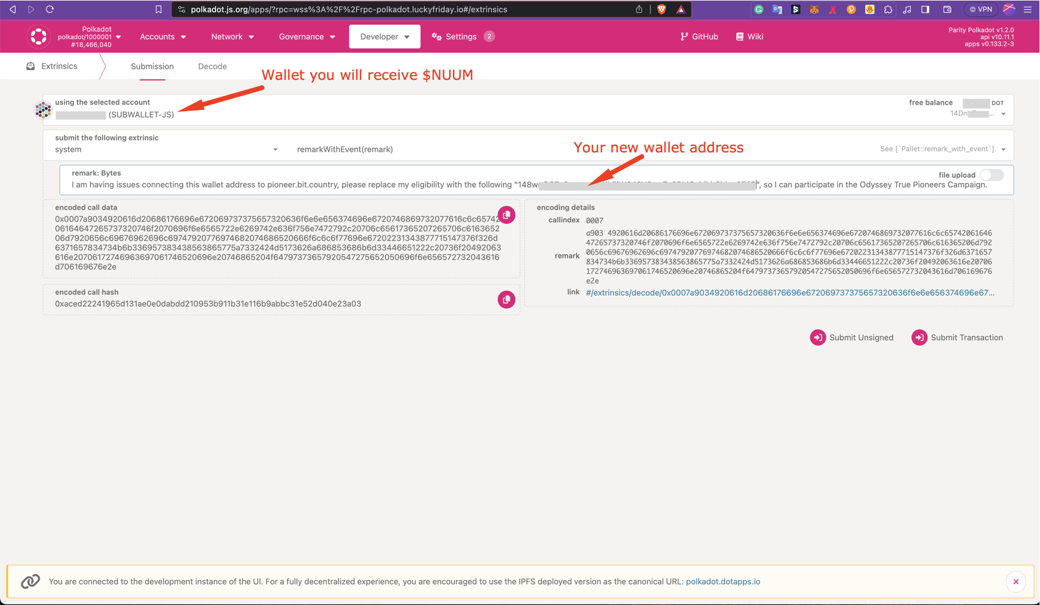Open the MetaMask fox extension icon
The height and width of the screenshot is (605, 1040).
[x=814, y=9]
